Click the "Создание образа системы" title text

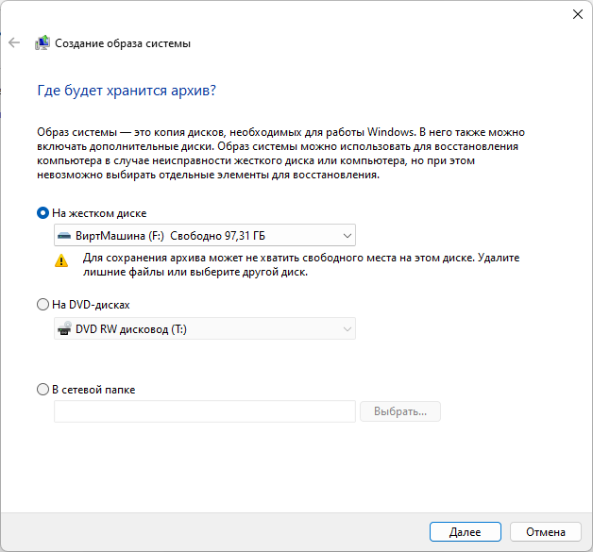tap(123, 43)
